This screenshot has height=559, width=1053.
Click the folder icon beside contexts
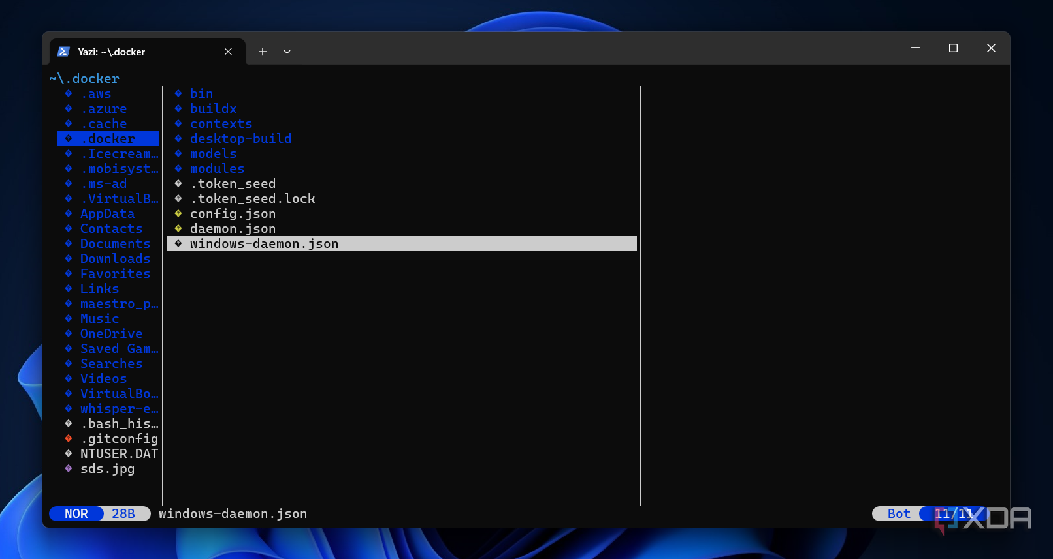tap(178, 123)
